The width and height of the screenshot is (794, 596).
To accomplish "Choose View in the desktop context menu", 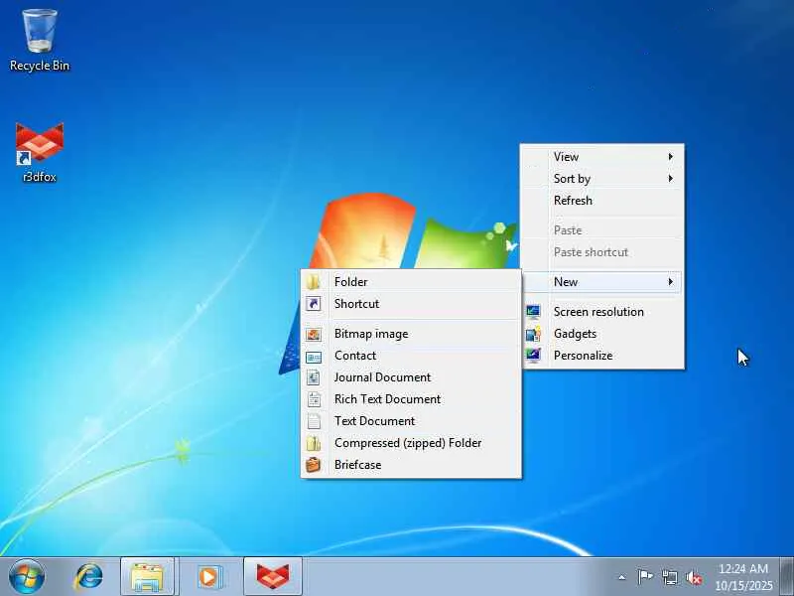I will 602,157.
